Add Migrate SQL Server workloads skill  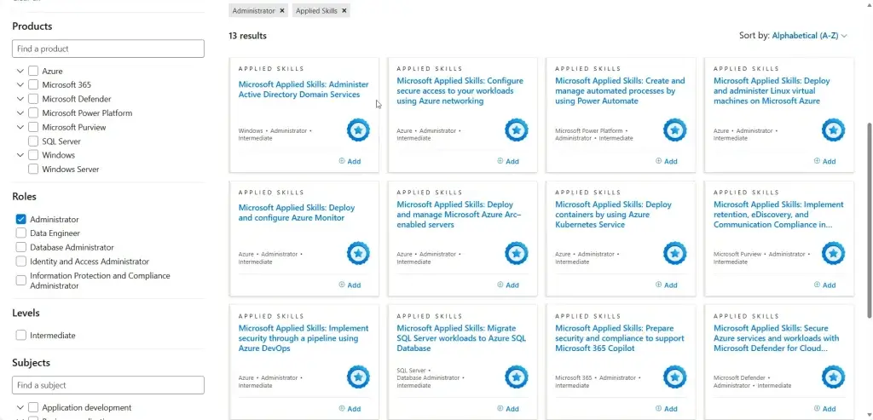click(x=508, y=408)
